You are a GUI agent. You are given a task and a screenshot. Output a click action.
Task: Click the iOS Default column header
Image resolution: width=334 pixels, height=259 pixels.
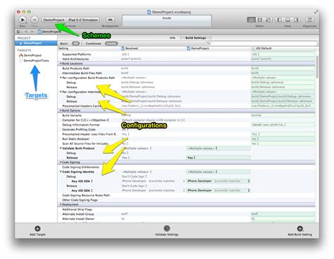[283, 49]
